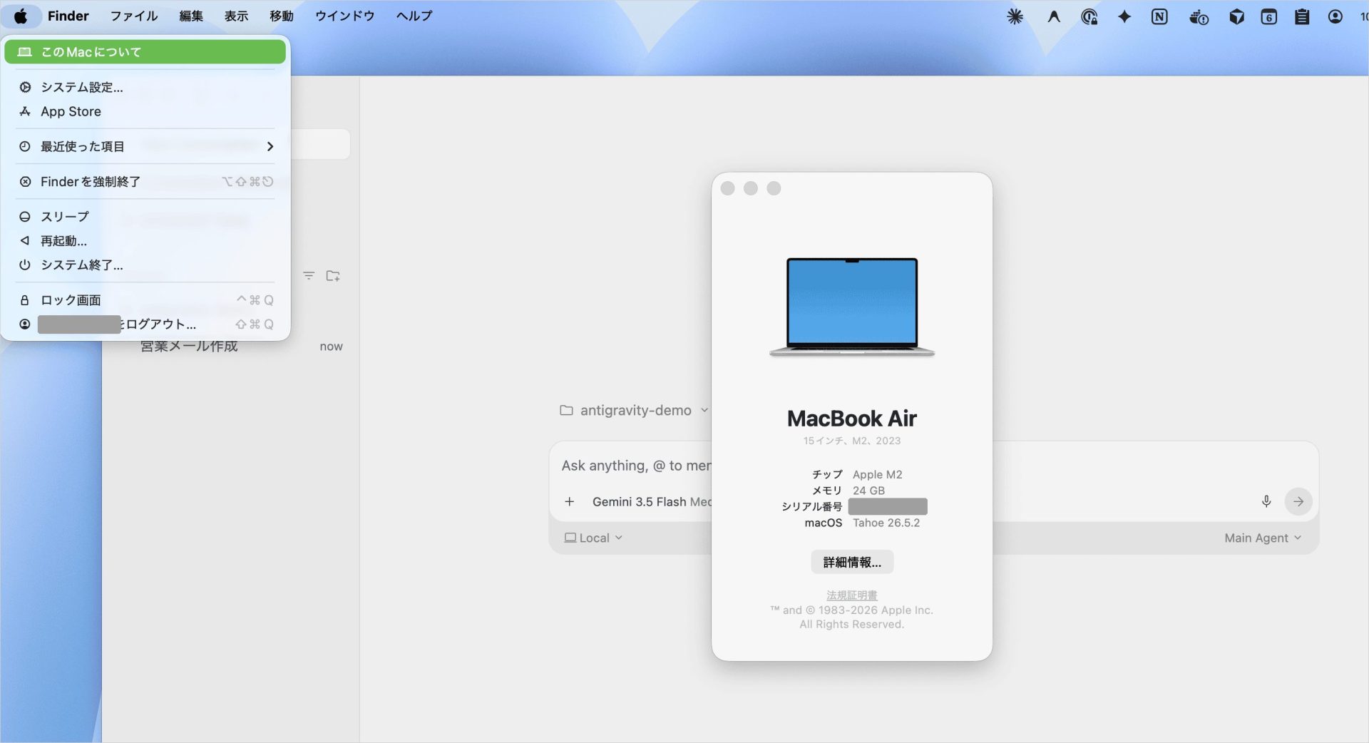The width and height of the screenshot is (1369, 743).
Task: Open the Apple menu logo
Action: (21, 16)
